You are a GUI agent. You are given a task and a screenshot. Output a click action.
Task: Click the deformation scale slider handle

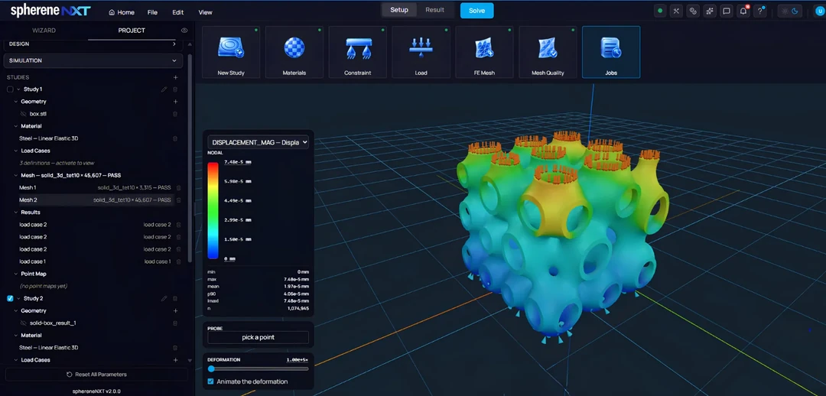coord(211,369)
